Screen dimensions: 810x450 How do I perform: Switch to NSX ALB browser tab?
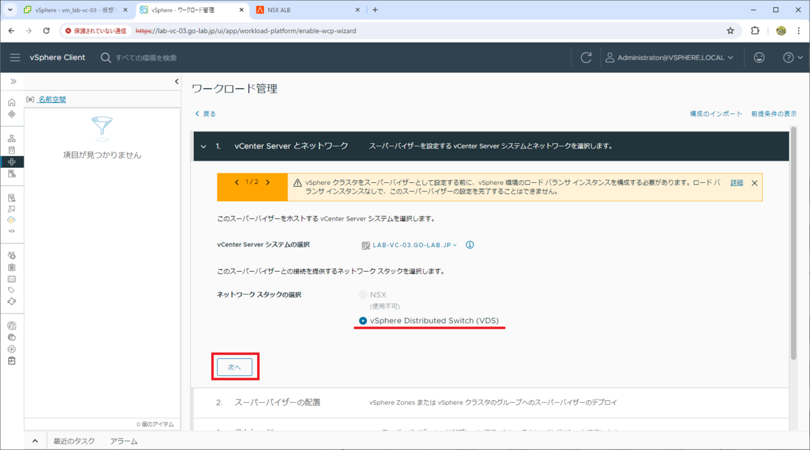click(x=308, y=10)
